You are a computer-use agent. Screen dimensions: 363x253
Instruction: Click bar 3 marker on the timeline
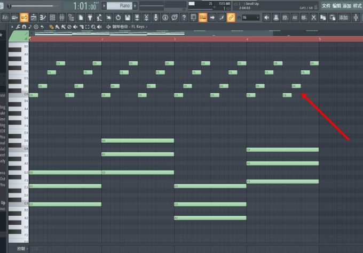click(x=175, y=39)
